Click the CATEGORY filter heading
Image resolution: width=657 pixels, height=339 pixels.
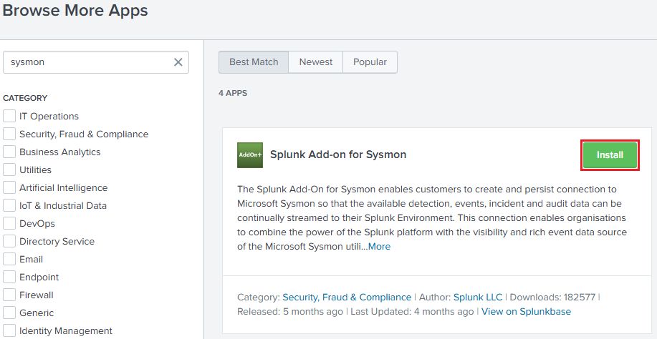click(x=25, y=98)
